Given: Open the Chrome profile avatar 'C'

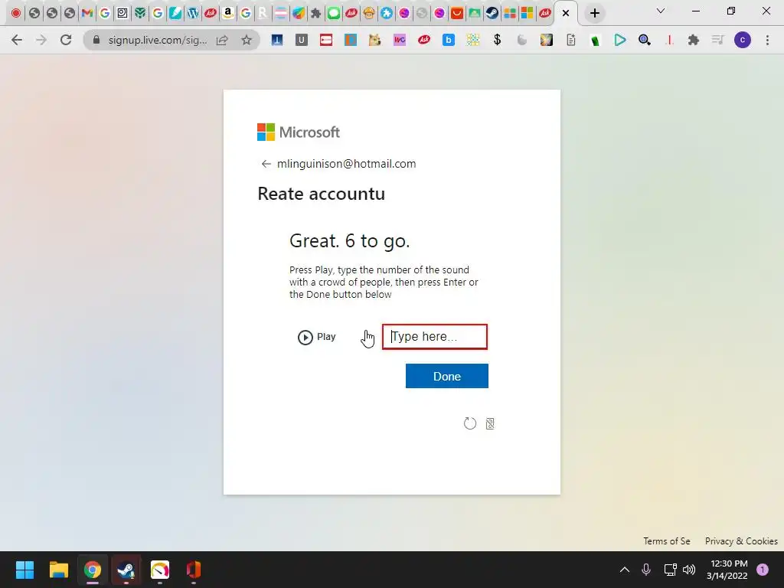Looking at the screenshot, I should [x=743, y=40].
